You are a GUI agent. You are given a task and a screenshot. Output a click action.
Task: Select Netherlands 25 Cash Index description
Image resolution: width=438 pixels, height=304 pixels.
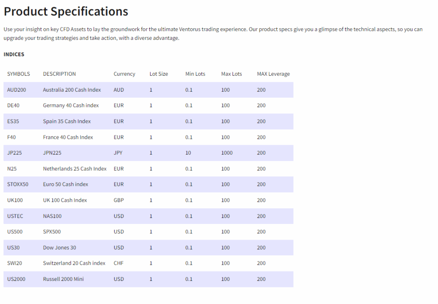coord(75,169)
